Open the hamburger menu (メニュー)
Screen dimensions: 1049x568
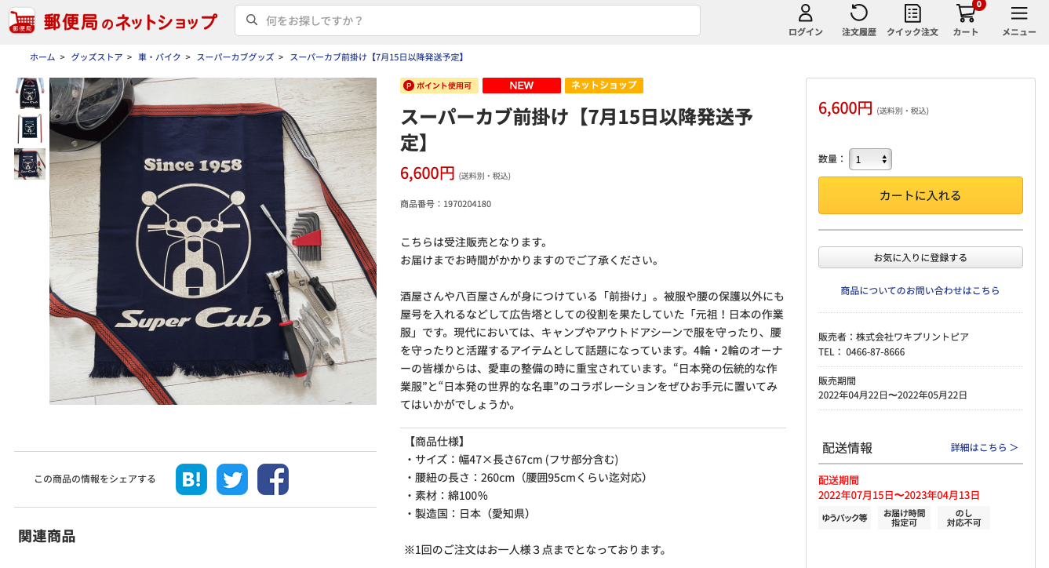tap(1019, 20)
